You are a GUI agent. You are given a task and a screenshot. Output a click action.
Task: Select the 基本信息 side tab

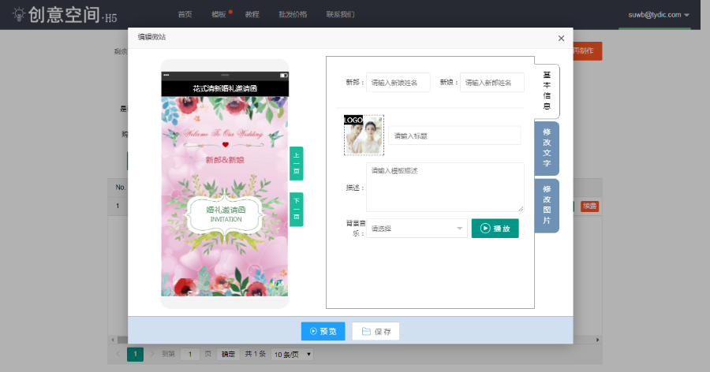(x=547, y=91)
